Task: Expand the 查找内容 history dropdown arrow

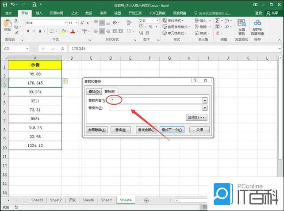Action: coord(205,100)
